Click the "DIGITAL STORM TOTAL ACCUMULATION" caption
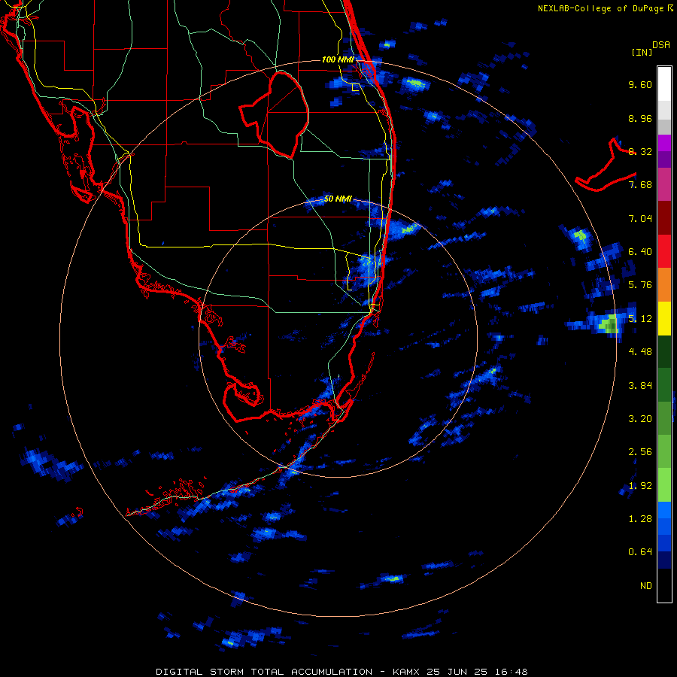The width and height of the screenshot is (677, 677). (x=264, y=672)
